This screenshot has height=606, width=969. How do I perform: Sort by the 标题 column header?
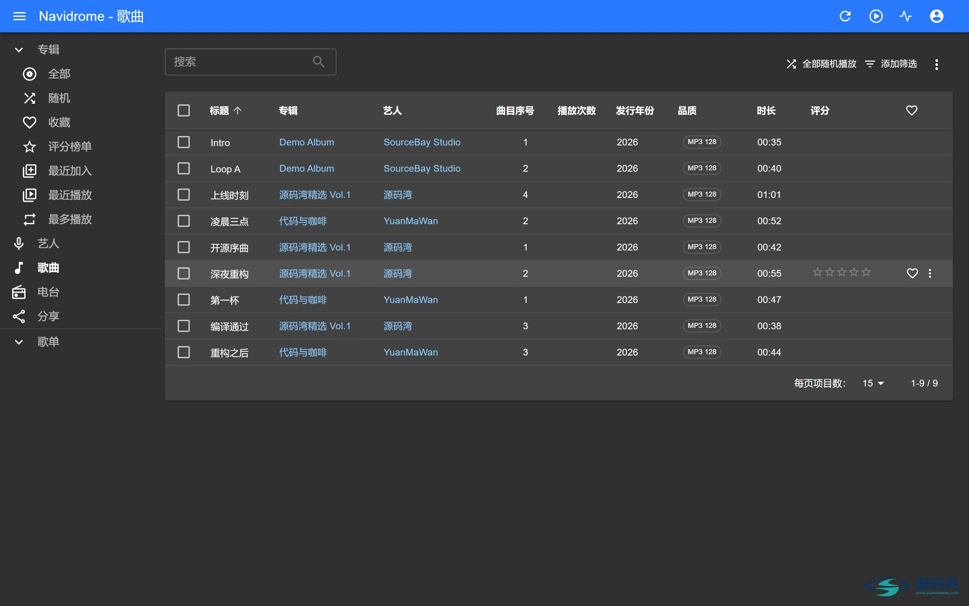tap(225, 111)
